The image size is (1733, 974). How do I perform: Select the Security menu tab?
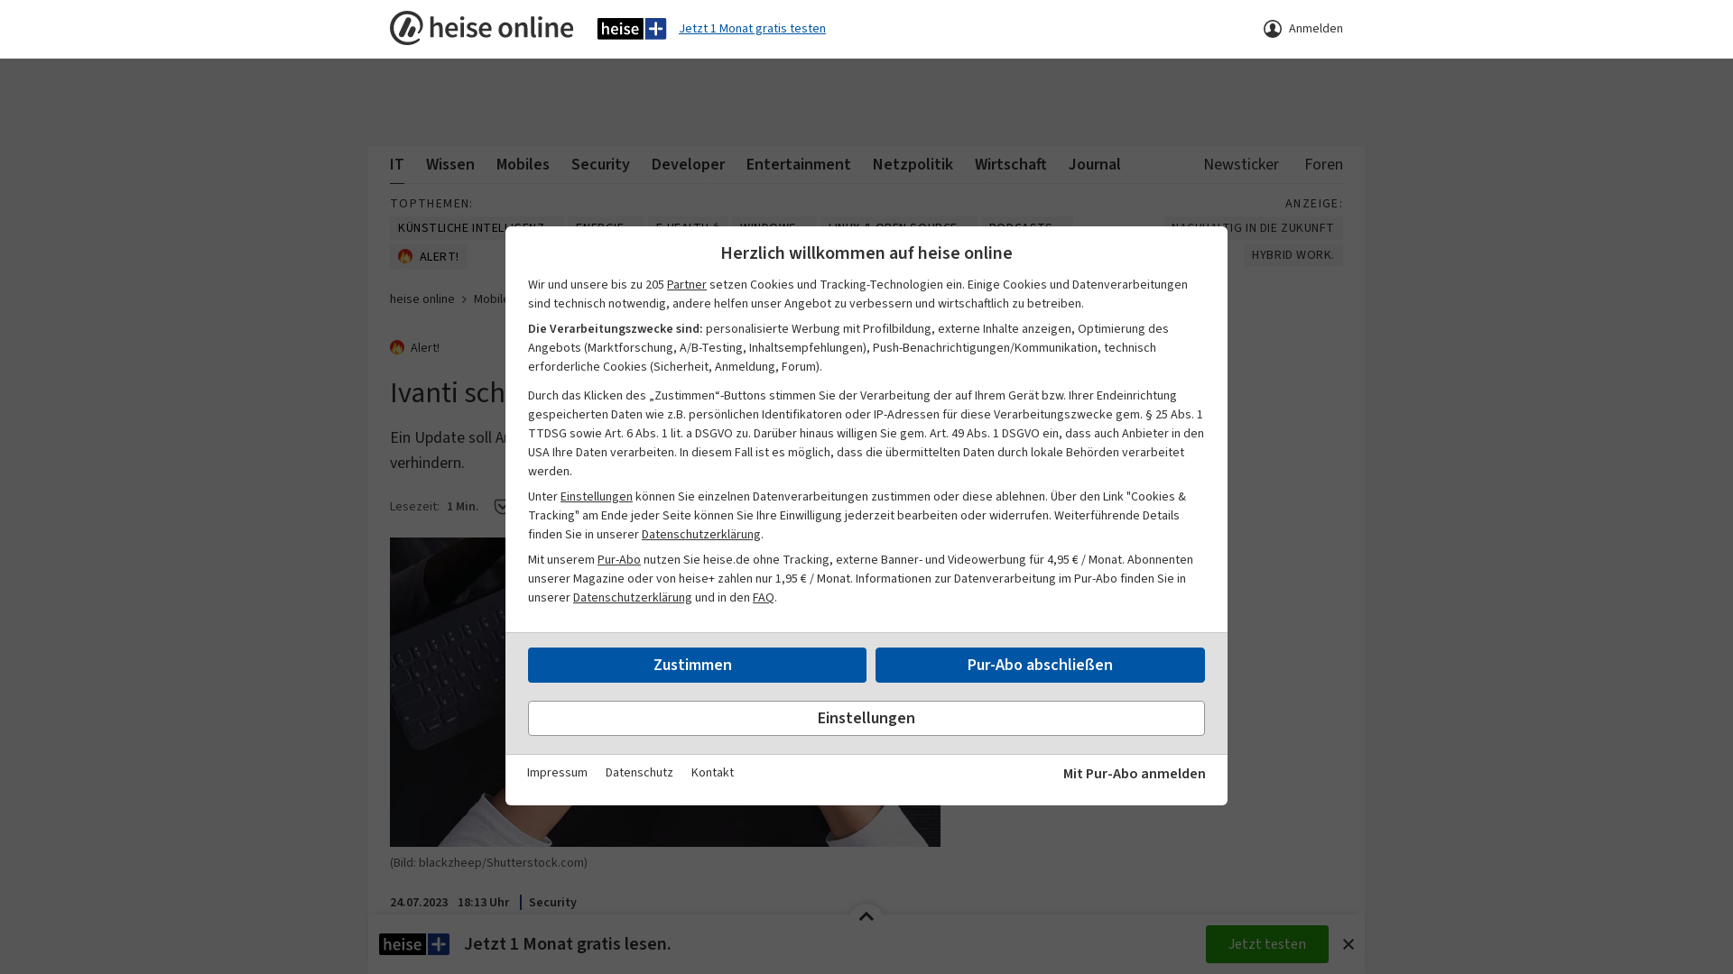coord(600,164)
